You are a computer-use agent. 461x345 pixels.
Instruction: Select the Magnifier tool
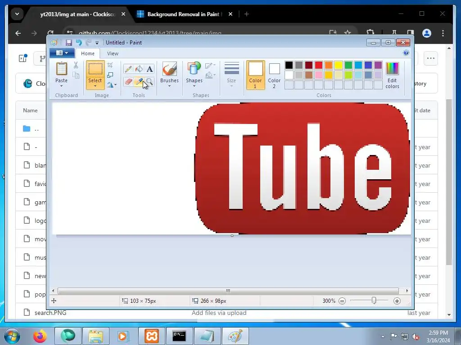click(149, 82)
